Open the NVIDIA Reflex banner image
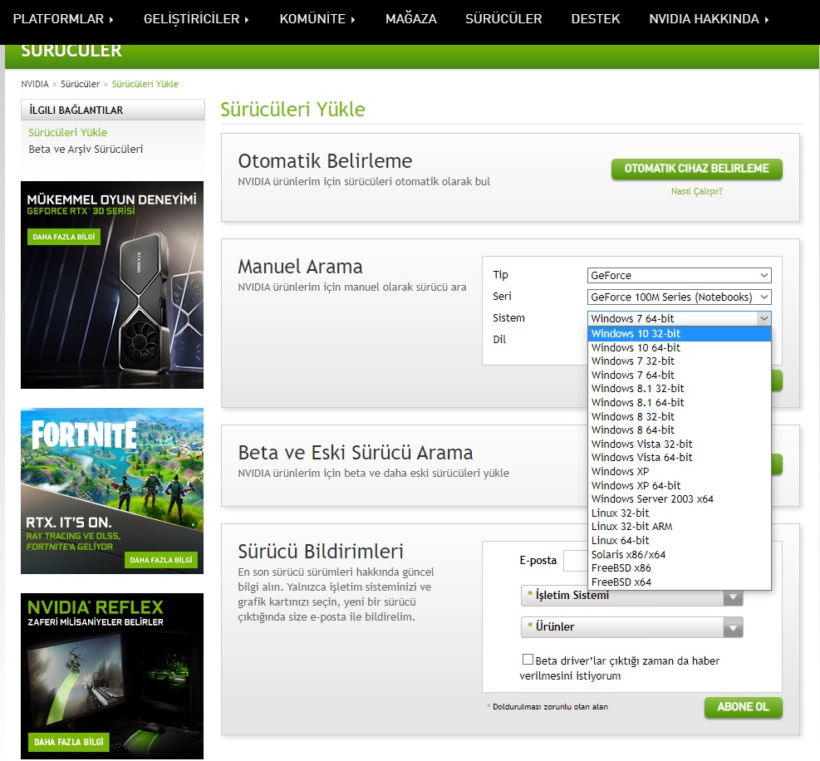 point(112,675)
